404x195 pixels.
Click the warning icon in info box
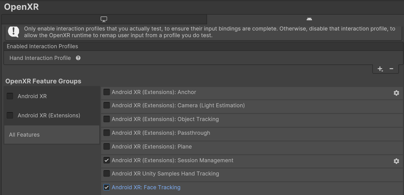pyautogui.click(x=14, y=32)
